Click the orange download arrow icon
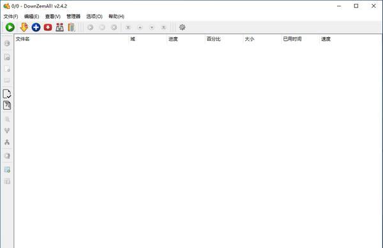 (x=24, y=27)
